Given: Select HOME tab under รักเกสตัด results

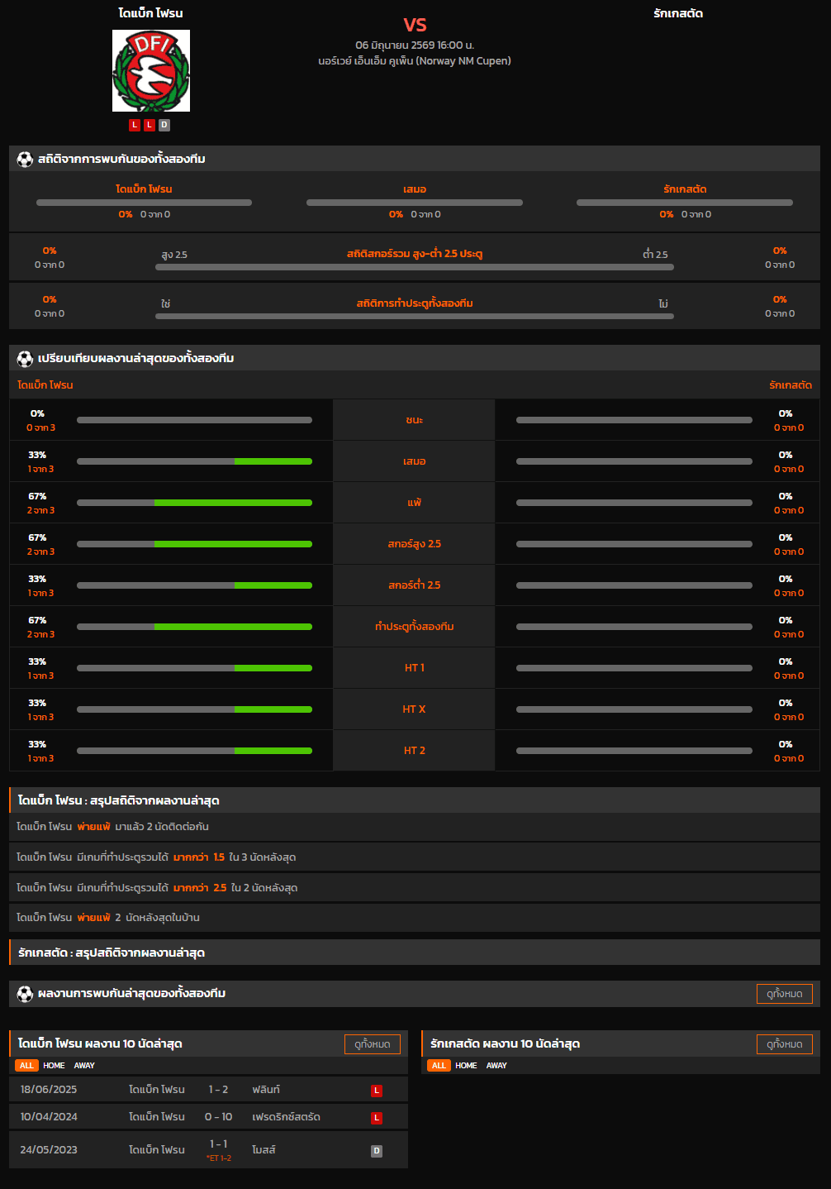Looking at the screenshot, I should [466, 1066].
